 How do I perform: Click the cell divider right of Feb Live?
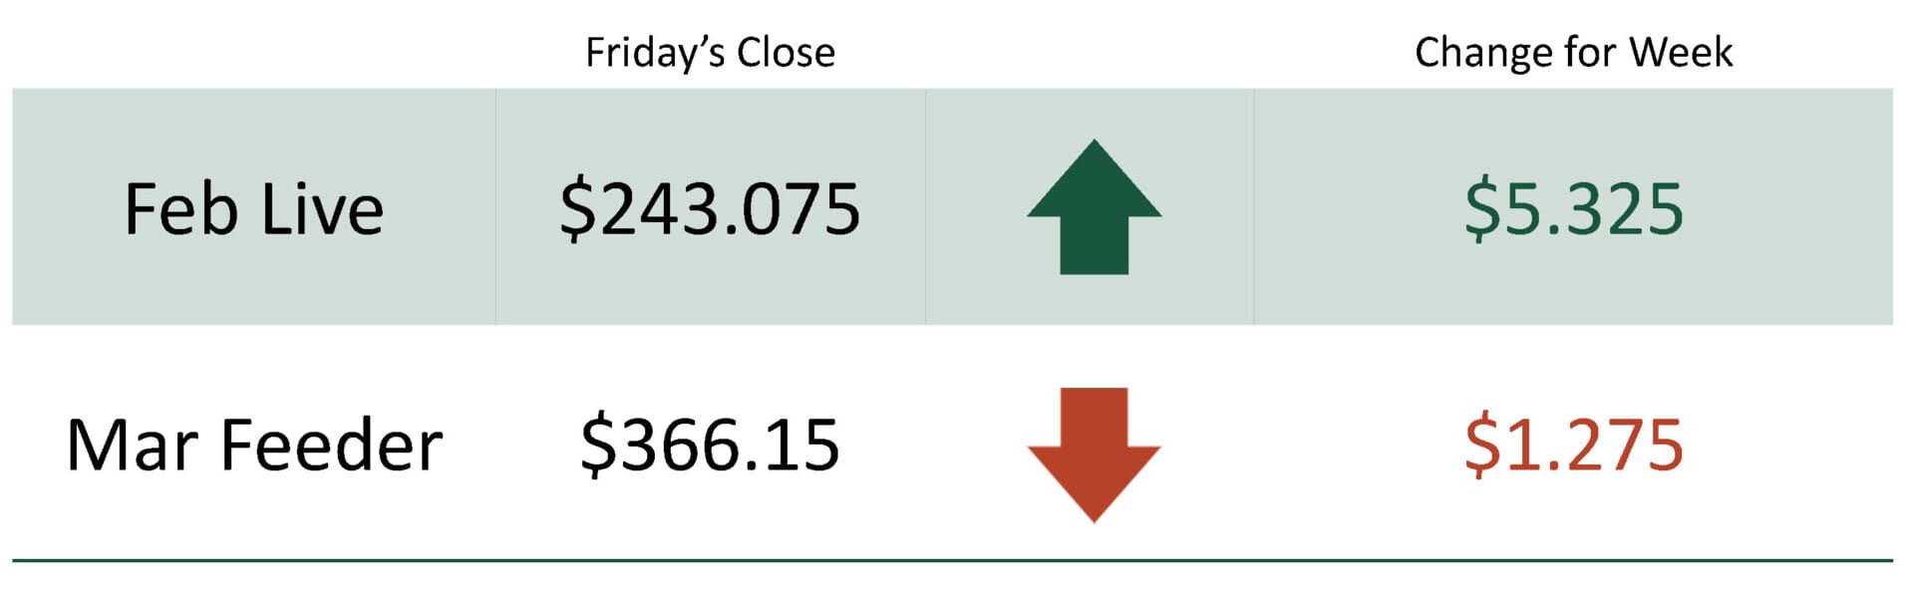(495, 206)
